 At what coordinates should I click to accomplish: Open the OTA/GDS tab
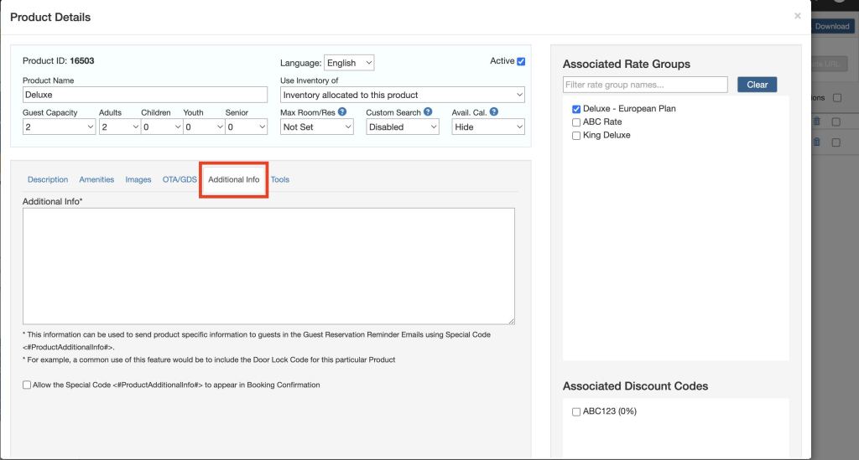click(x=180, y=179)
